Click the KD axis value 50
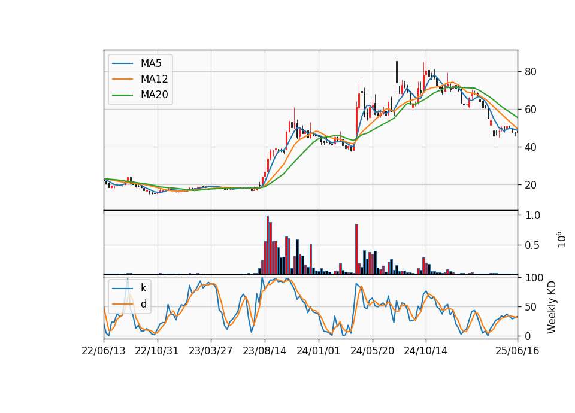 [530, 307]
